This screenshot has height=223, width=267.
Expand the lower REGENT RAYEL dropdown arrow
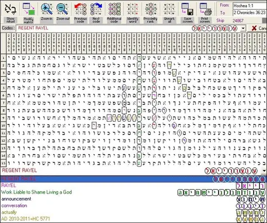tap(264, 171)
